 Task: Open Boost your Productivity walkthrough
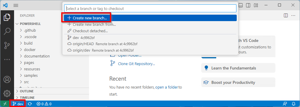(238, 82)
